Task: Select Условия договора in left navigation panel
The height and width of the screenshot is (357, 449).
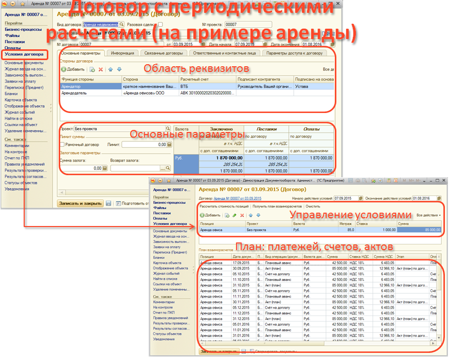Action: 24,53
